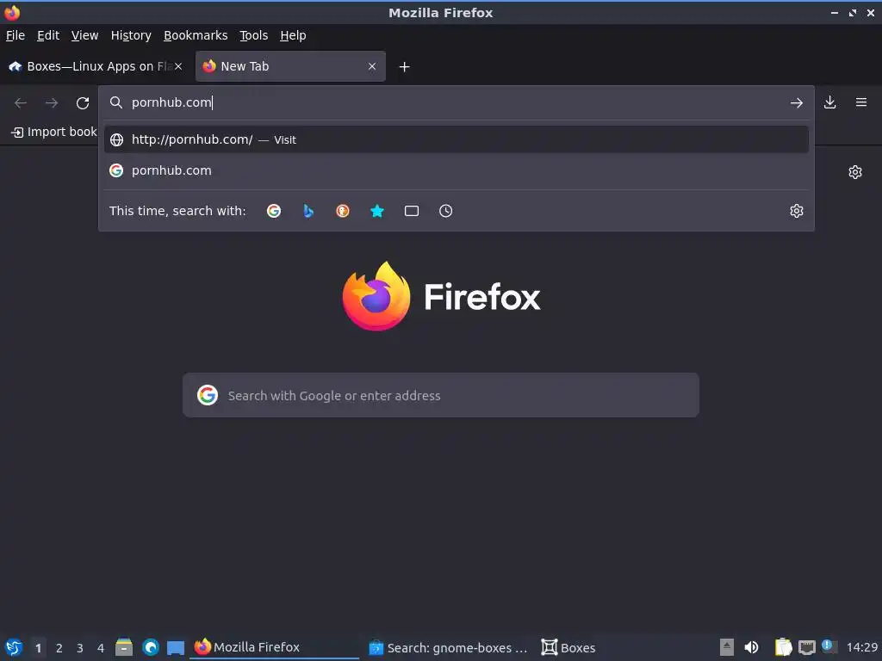The height and width of the screenshot is (661, 882).
Task: Open the network status tray icon
Action: (x=806, y=647)
